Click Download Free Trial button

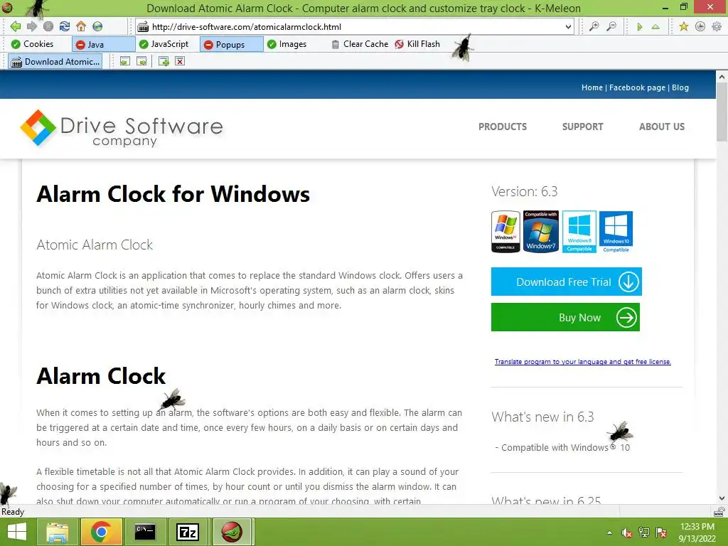tap(567, 282)
